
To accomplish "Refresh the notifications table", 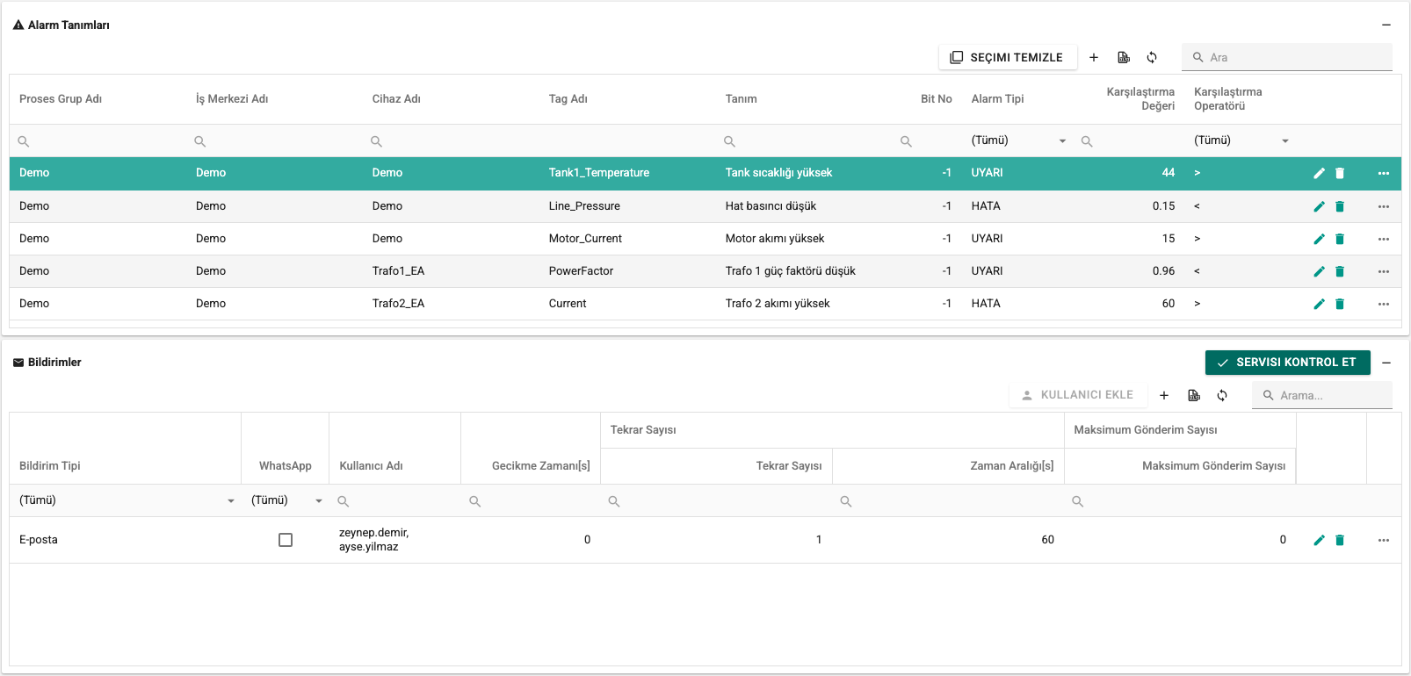I will (x=1222, y=395).
